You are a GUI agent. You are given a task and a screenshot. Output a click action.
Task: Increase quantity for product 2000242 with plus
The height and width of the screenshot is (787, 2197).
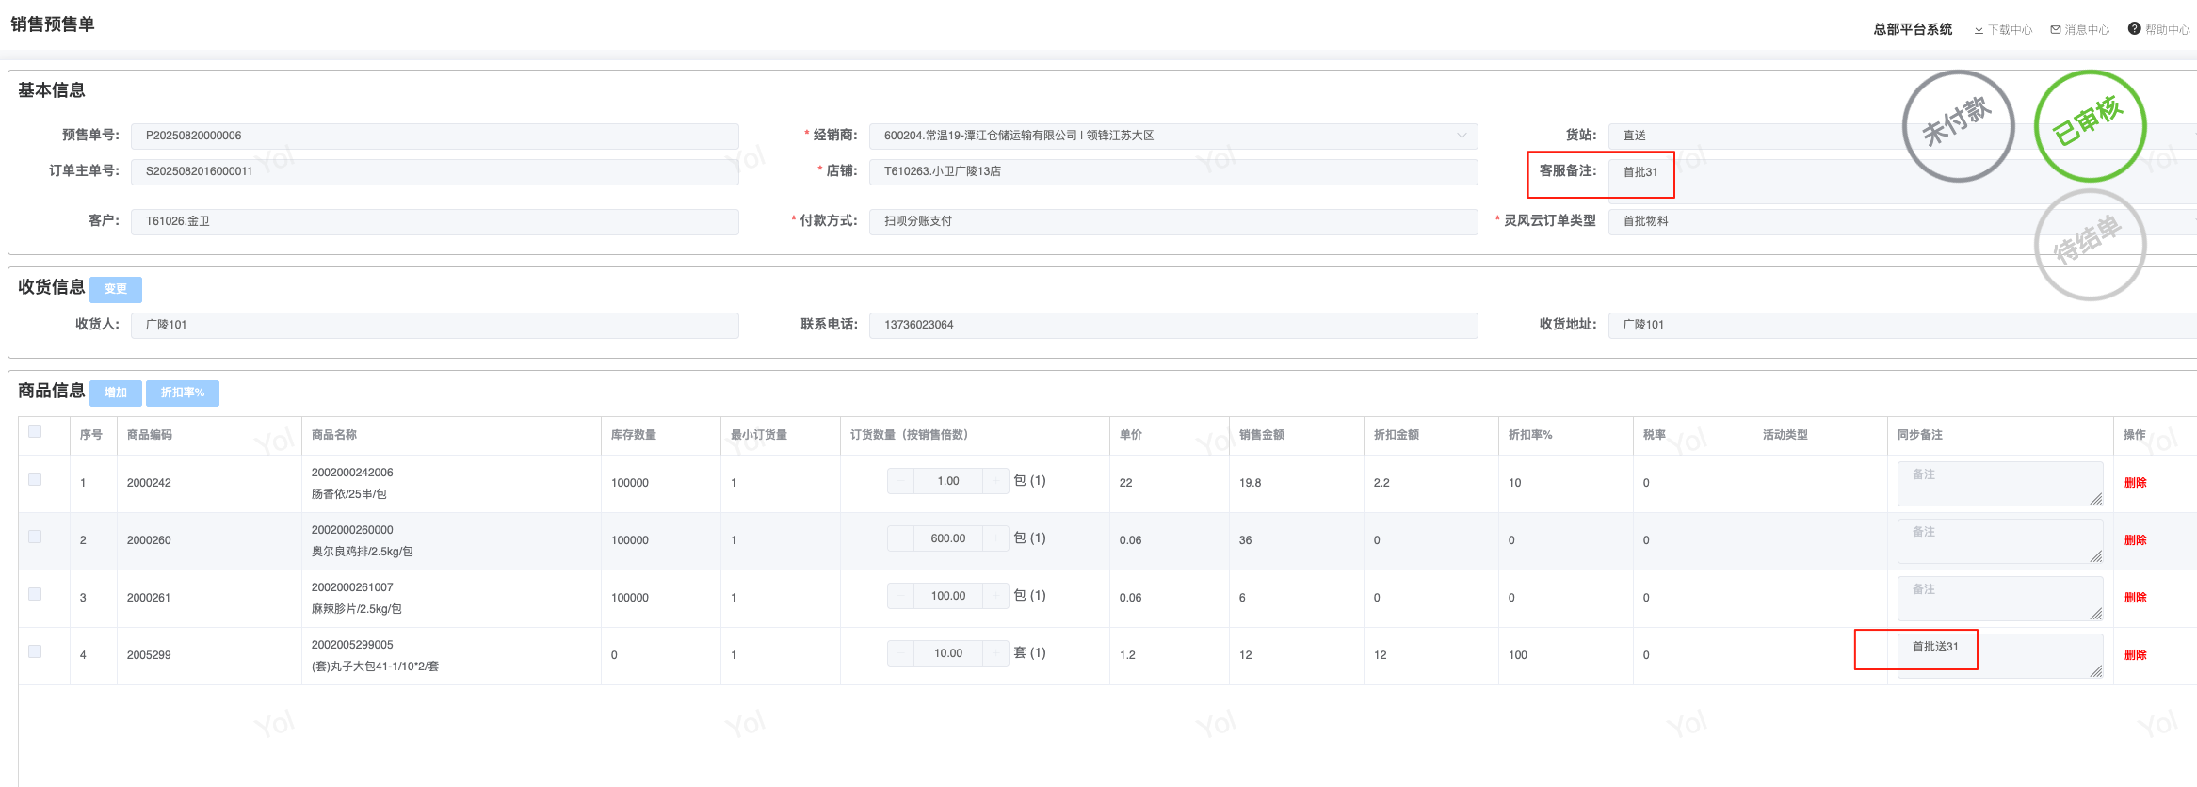[995, 481]
